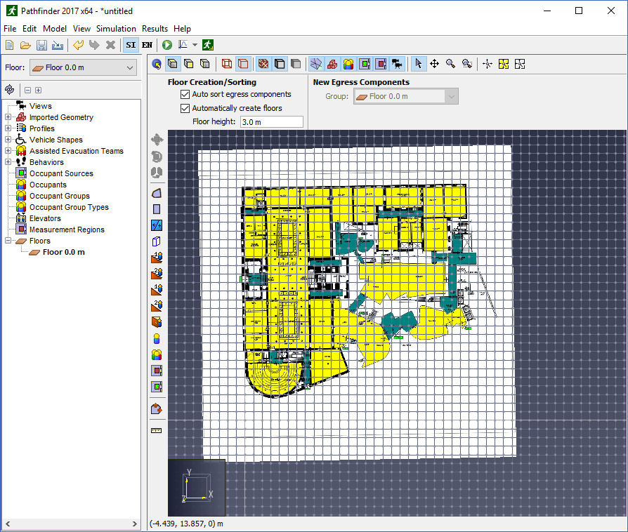The height and width of the screenshot is (532, 628).
Task: Open the Results menu
Action: 155,28
